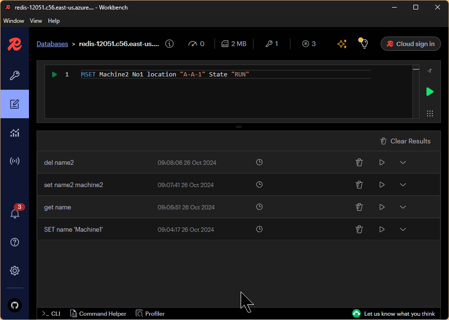Click the 'del name2' command text
This screenshot has width=449, height=320.
(59, 163)
